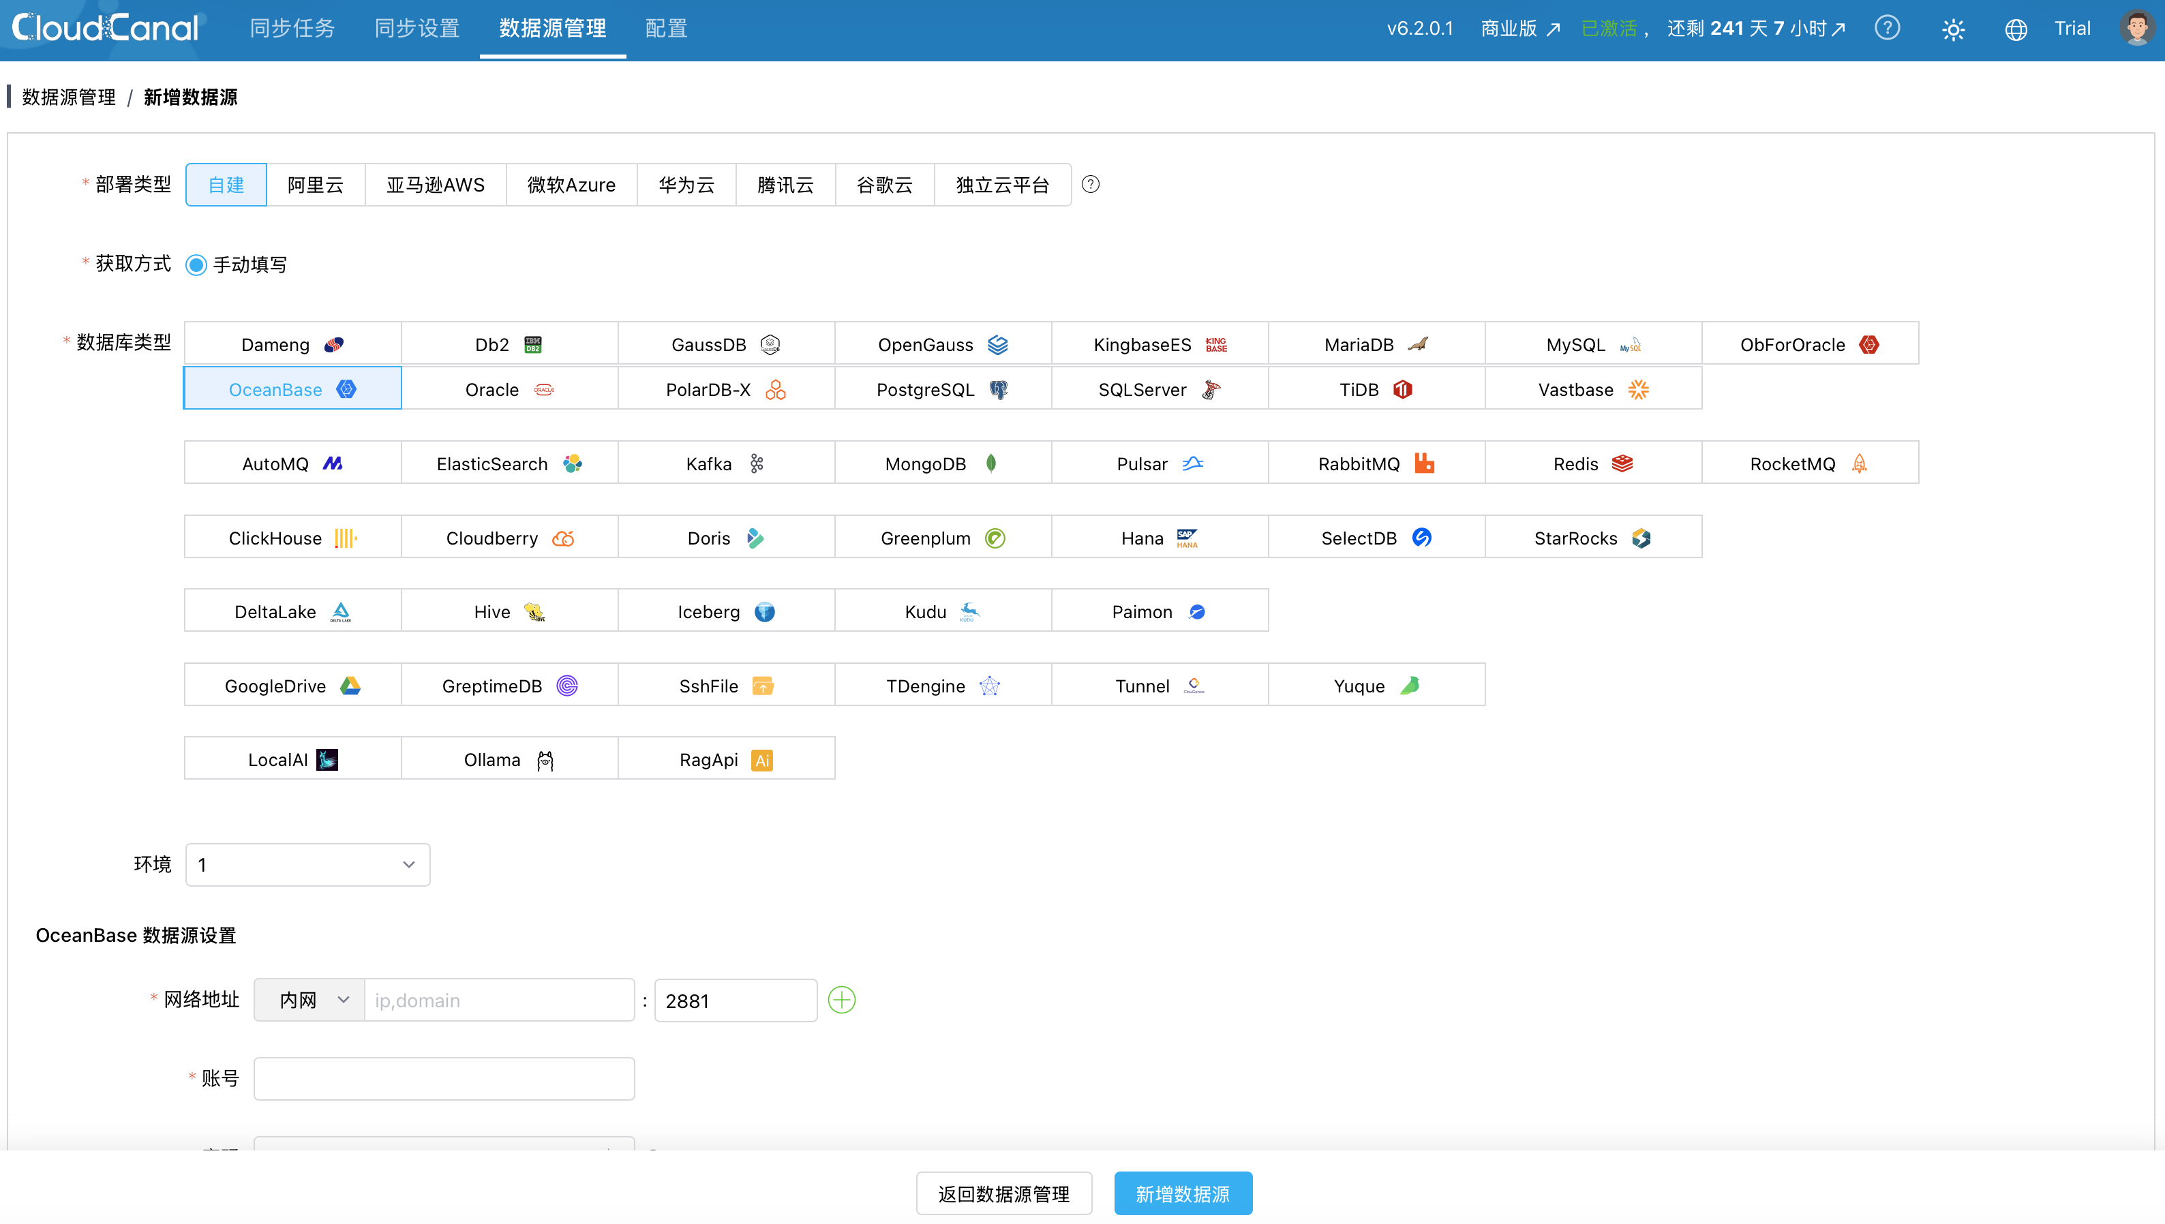Image resolution: width=2165 pixels, height=1224 pixels.
Task: Pick the GaussDB database type
Action: [x=727, y=344]
